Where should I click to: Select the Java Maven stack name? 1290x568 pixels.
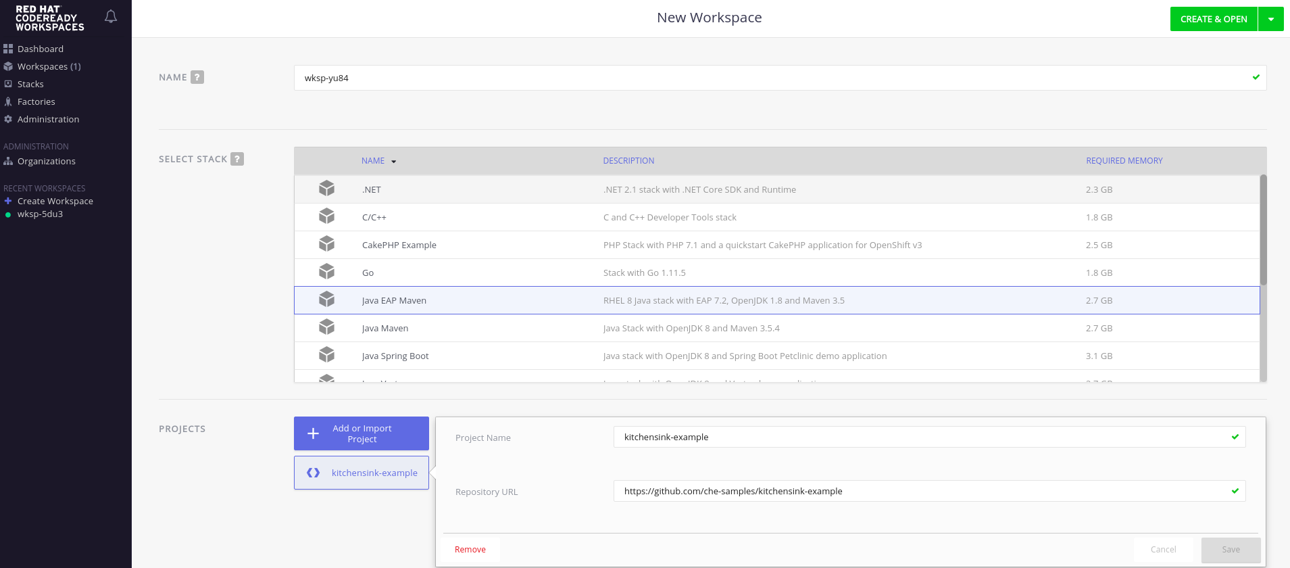[x=385, y=328]
